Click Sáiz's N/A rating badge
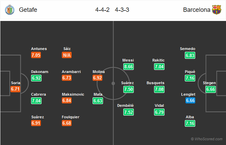This screenshot has height=145, width=226. pos(67,55)
